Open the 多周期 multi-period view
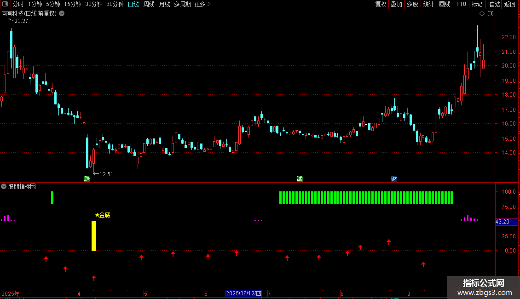 (x=182, y=4)
